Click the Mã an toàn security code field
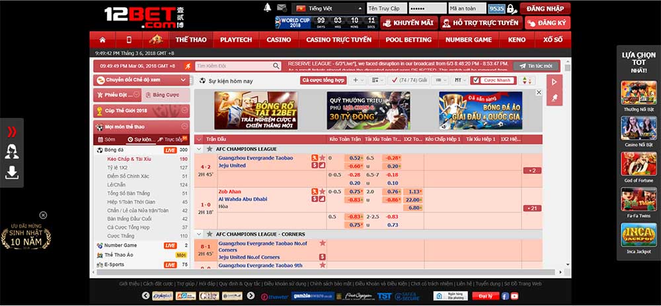 (467, 9)
